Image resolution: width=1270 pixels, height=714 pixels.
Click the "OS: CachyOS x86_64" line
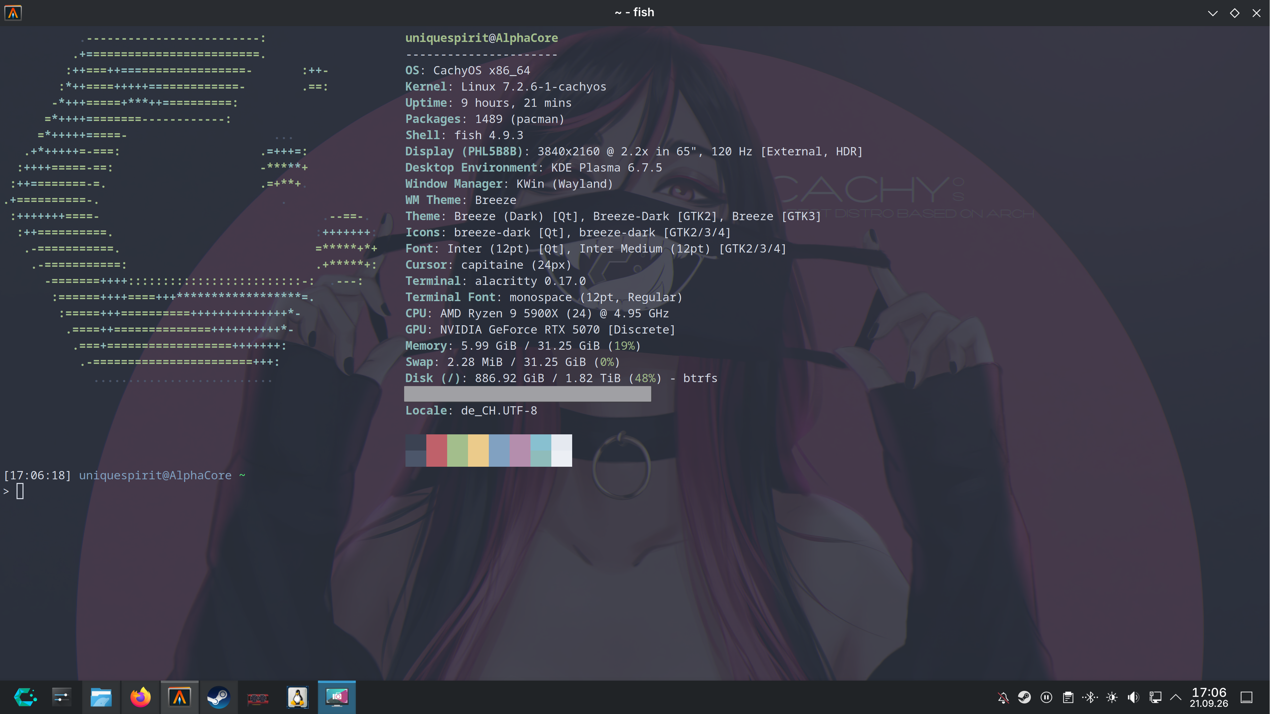pos(467,70)
